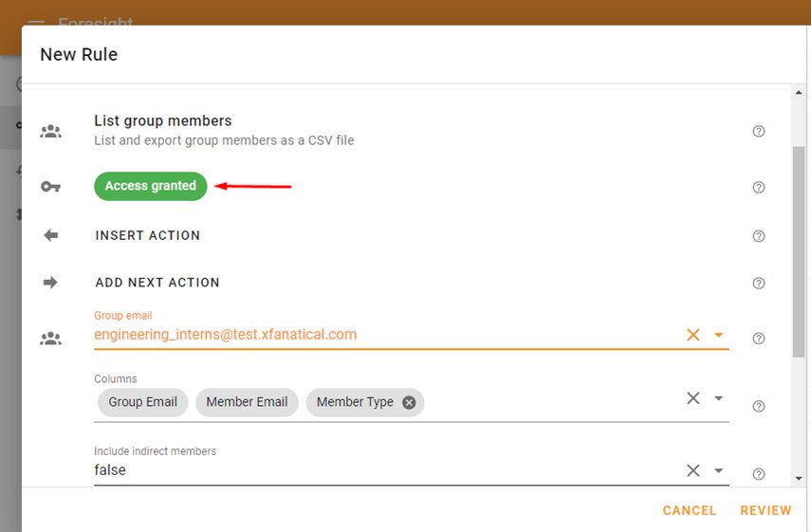Viewport: 811px width, 532px height.
Task: Click the Access granted badge
Action: [151, 186]
